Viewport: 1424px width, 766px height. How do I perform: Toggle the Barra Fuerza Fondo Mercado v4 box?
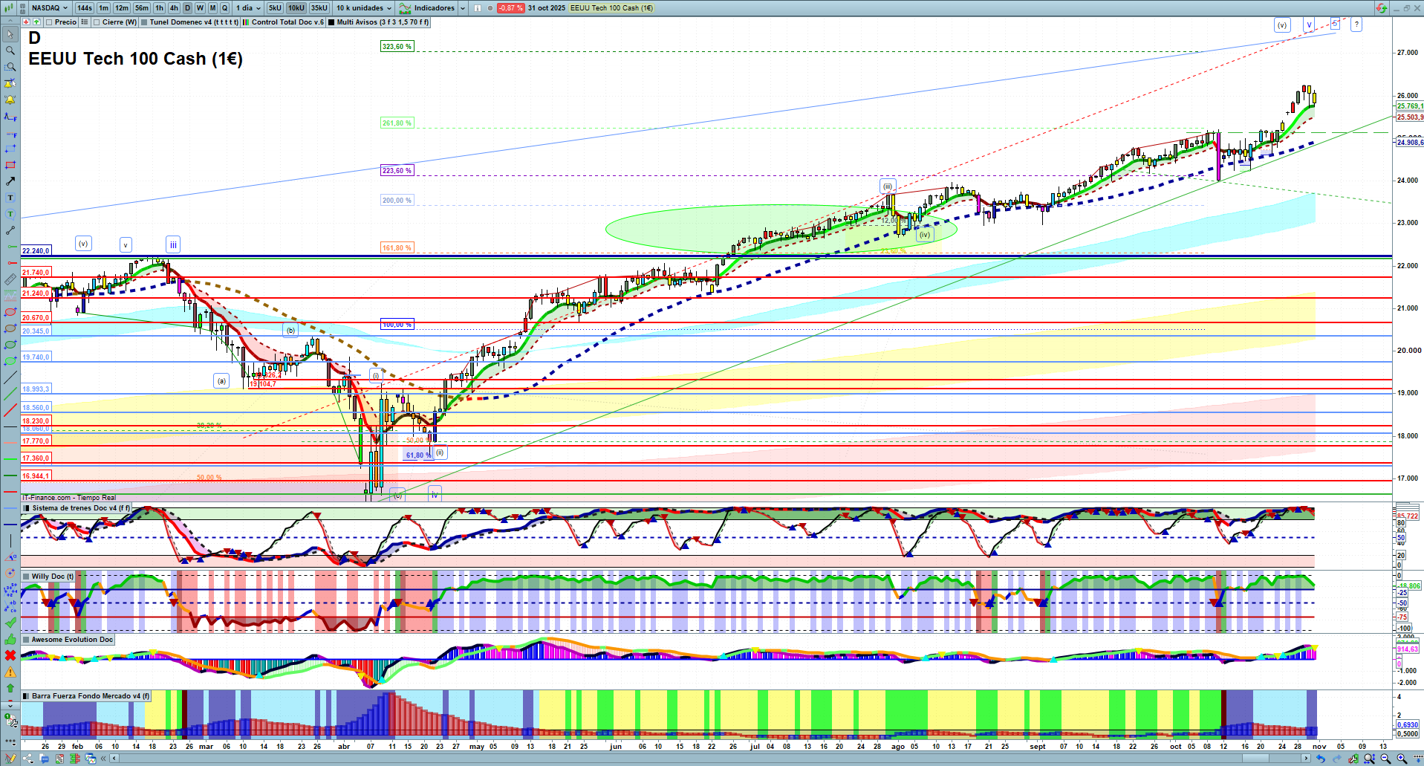(x=26, y=696)
